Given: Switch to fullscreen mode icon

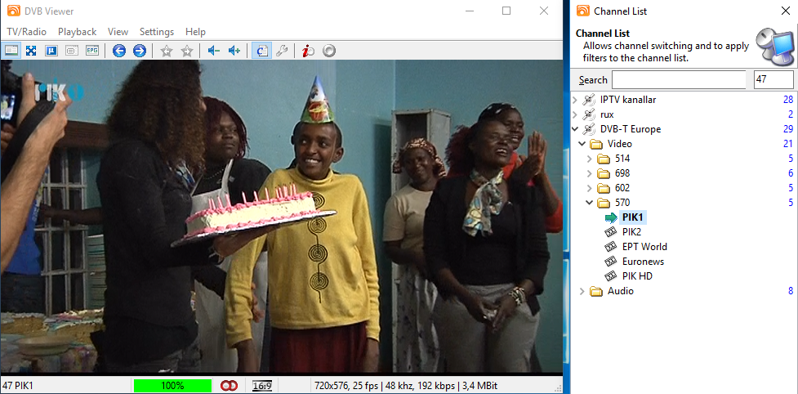Looking at the screenshot, I should tap(32, 51).
